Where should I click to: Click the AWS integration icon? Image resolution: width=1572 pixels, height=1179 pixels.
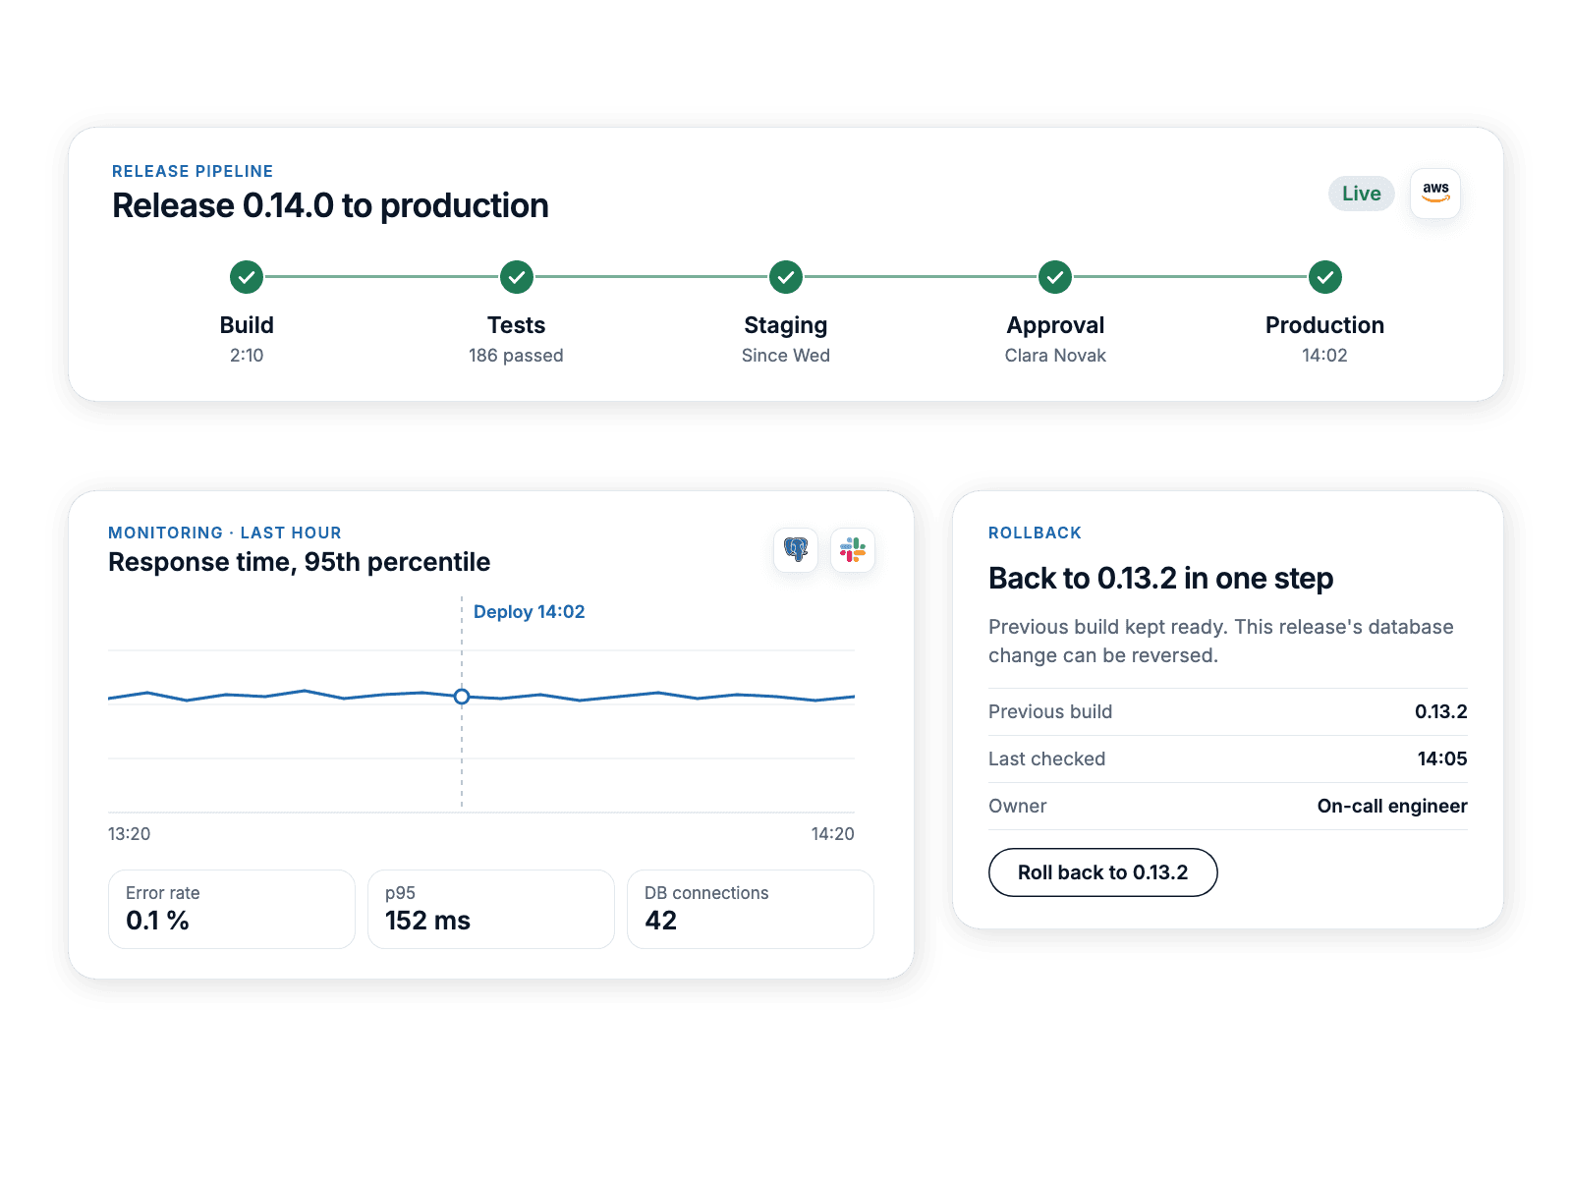click(x=1435, y=193)
